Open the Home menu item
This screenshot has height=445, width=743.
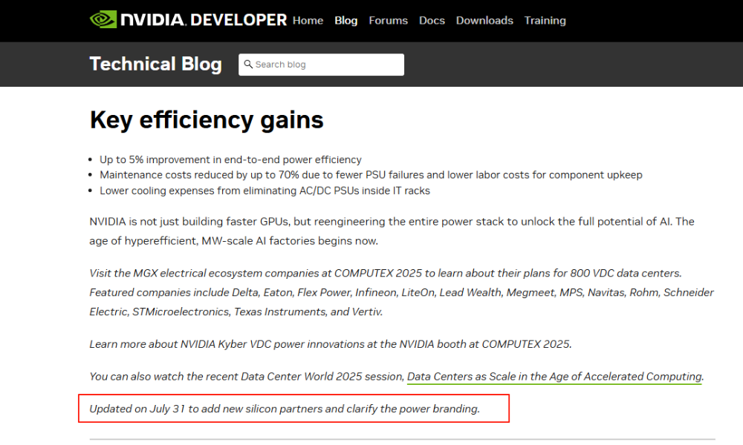[308, 20]
